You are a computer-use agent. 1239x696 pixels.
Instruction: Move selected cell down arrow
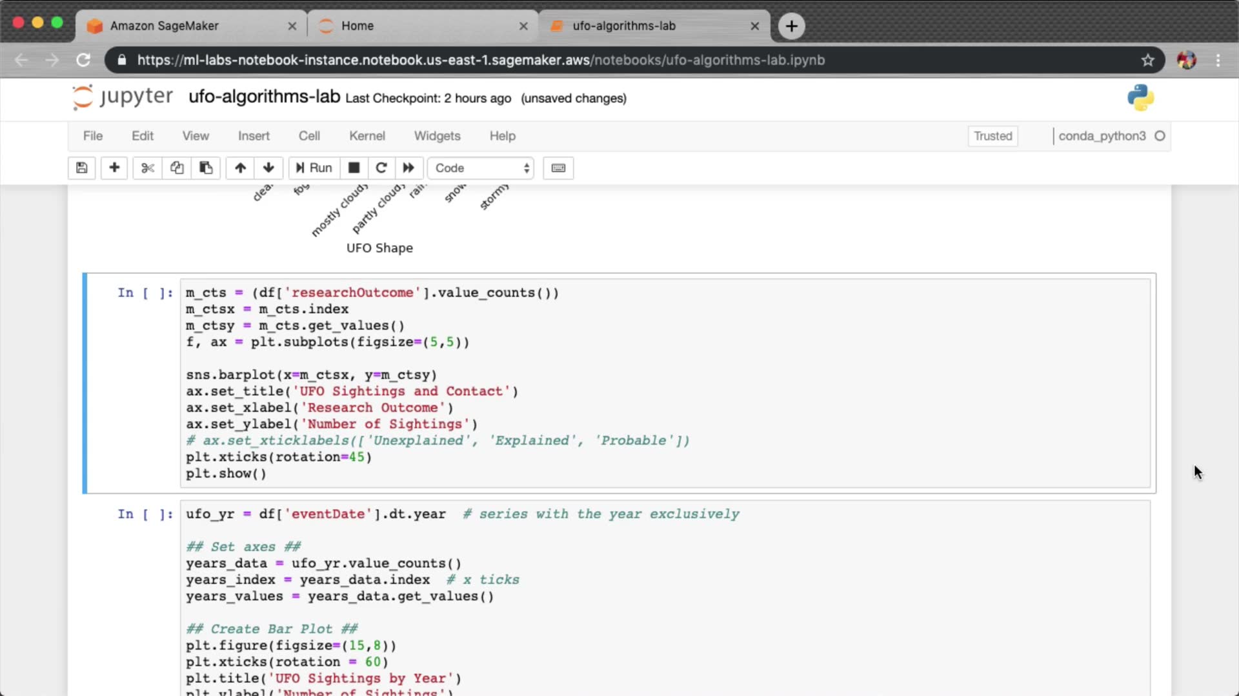click(268, 168)
